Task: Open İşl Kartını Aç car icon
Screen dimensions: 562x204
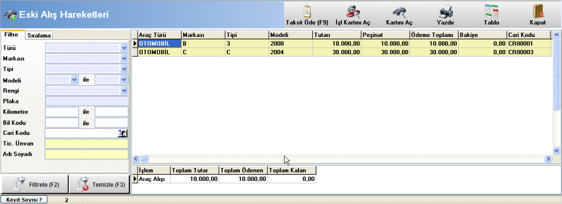Action: 353,11
